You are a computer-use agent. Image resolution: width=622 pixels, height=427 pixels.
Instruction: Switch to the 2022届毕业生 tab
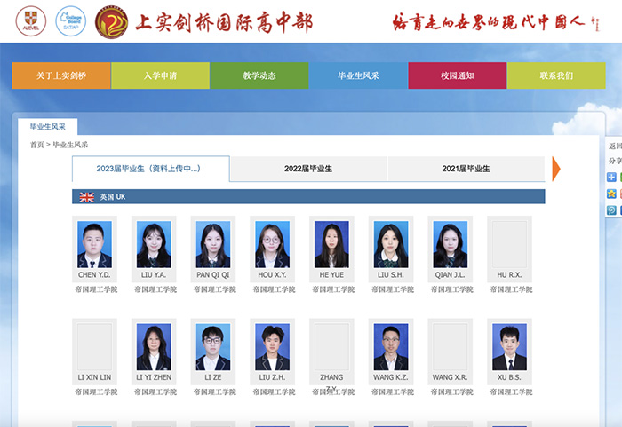tap(308, 169)
